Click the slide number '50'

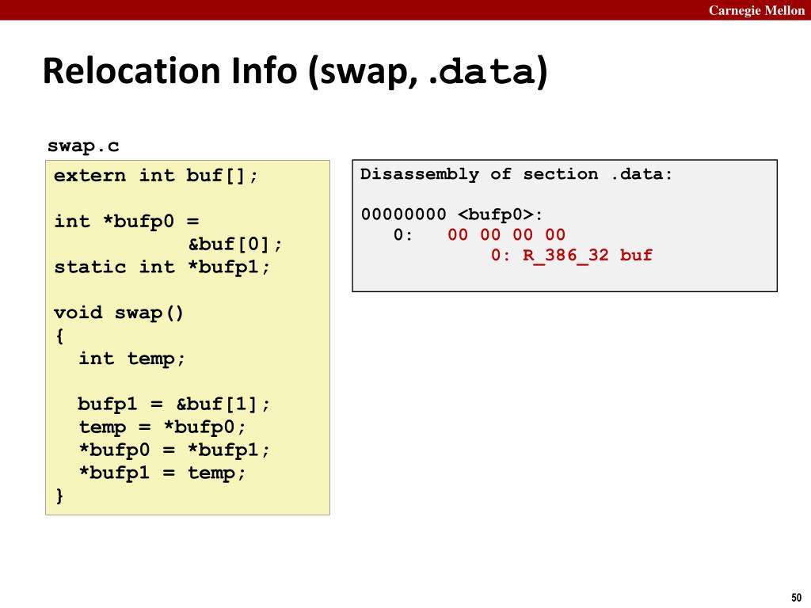(x=797, y=597)
